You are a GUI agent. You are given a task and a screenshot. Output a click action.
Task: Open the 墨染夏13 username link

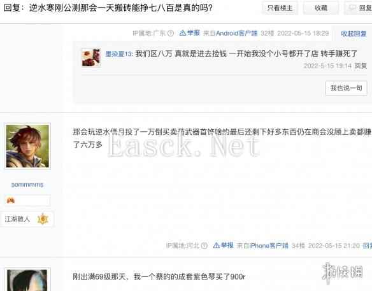click(119, 54)
